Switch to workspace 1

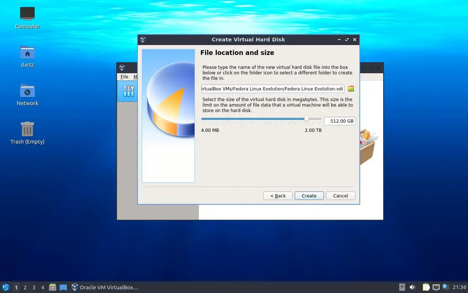(x=16, y=288)
